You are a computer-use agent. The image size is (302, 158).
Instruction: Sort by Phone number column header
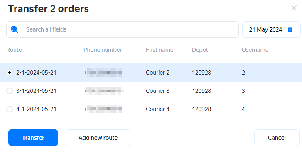click(x=103, y=50)
